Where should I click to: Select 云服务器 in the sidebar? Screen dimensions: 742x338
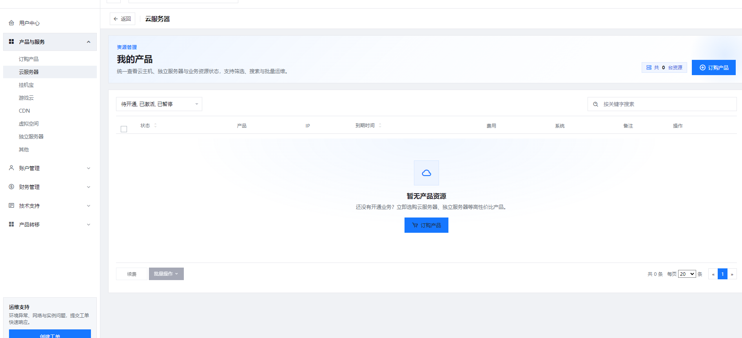[x=50, y=72]
